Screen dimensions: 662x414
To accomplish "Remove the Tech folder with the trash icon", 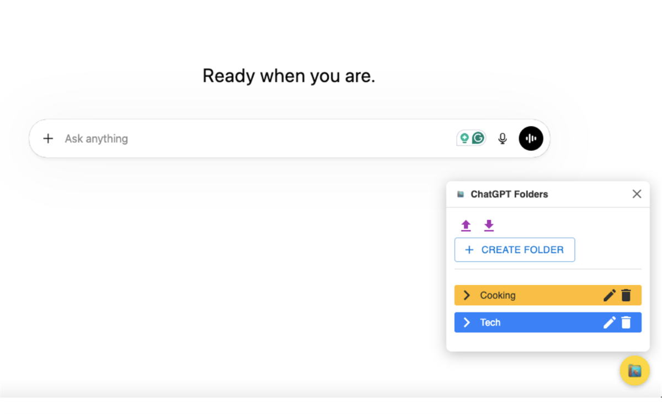I will [626, 322].
